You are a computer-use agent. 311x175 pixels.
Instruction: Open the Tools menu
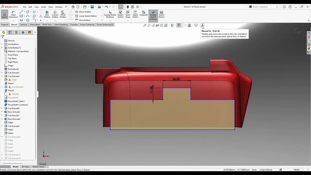pos(51,7)
